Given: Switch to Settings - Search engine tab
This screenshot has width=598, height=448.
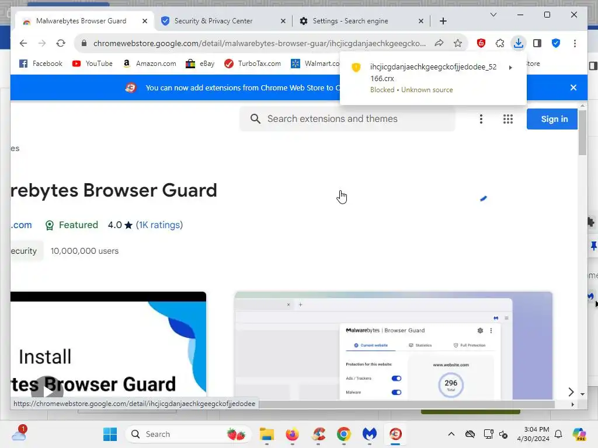Looking at the screenshot, I should (x=350, y=21).
